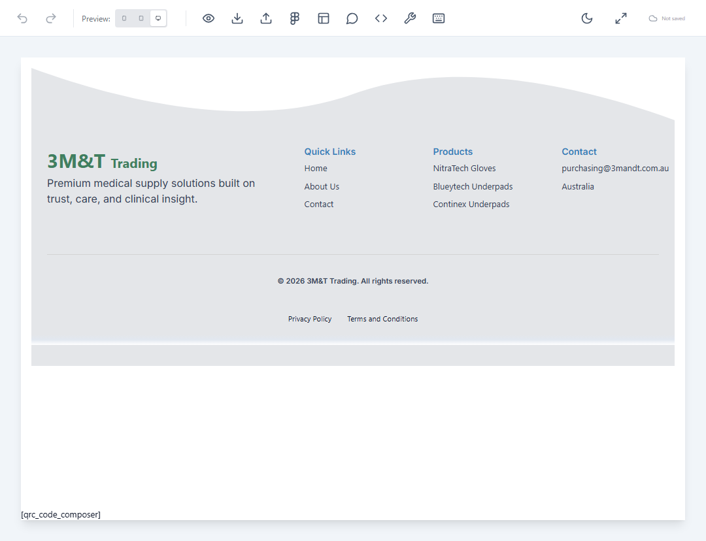The image size is (706, 541).
Task: Open the code editor icon
Action: (x=381, y=18)
